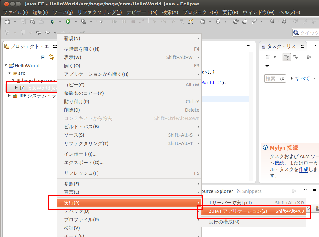
Task: Expand the JRE System Library node
Action: [9, 95]
